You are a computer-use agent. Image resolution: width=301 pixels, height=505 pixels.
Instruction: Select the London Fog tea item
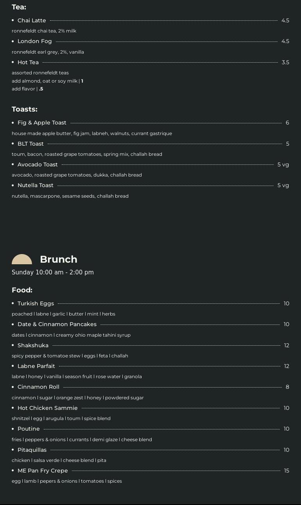34,41
